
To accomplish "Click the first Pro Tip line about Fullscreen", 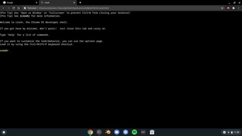I will pos(65,13).
